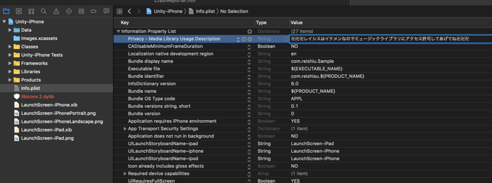This screenshot has height=183, width=492.
Task: Click the minus button on Privacy Media Library row
Action: [250, 39]
